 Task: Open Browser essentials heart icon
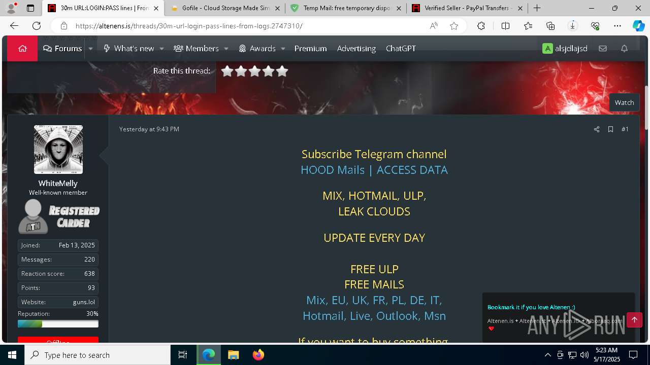595,26
